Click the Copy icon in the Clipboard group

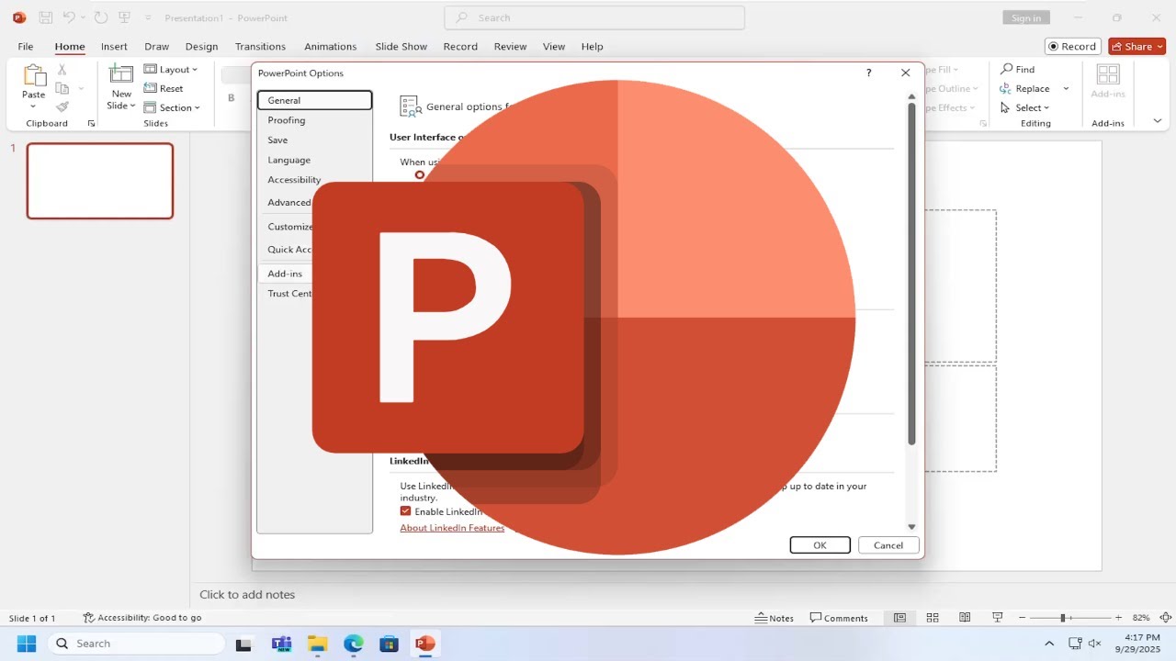point(62,88)
